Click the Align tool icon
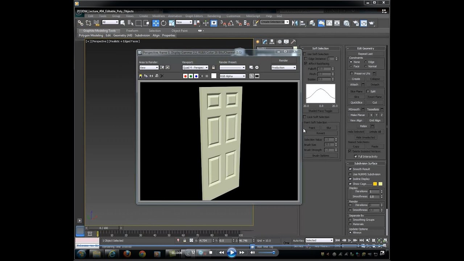Viewport: 464px width, 261px height. point(302,23)
